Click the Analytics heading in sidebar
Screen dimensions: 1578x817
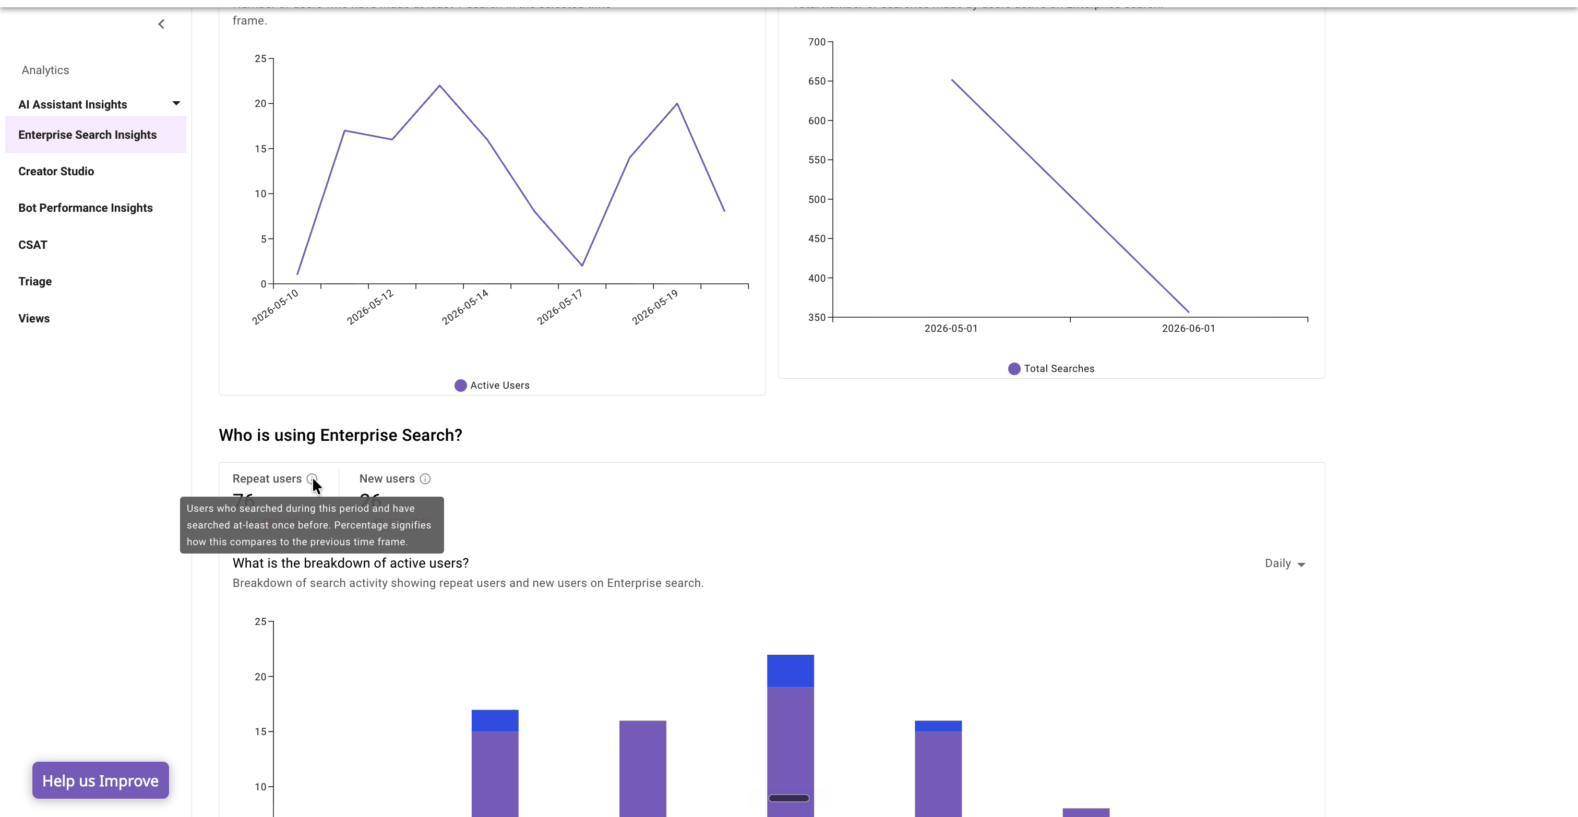[x=45, y=70]
